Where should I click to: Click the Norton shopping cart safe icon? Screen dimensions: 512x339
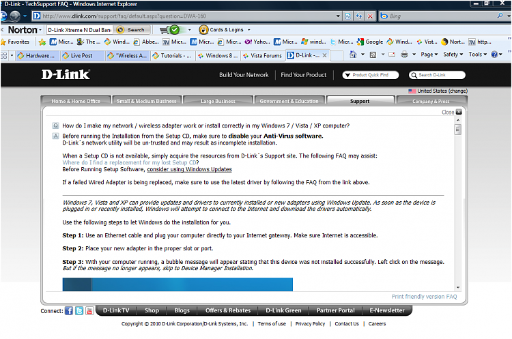click(170, 30)
